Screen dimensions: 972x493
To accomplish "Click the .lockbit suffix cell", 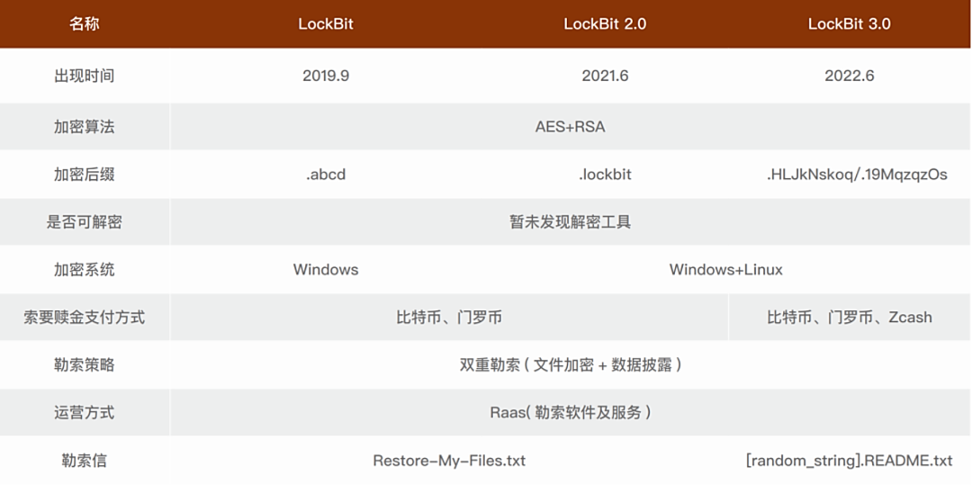I will 605,175.
